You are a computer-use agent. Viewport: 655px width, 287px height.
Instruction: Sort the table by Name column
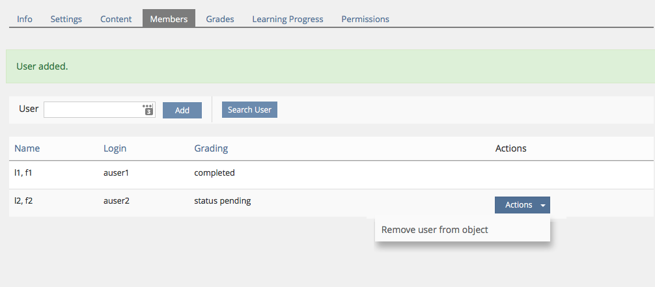[27, 148]
